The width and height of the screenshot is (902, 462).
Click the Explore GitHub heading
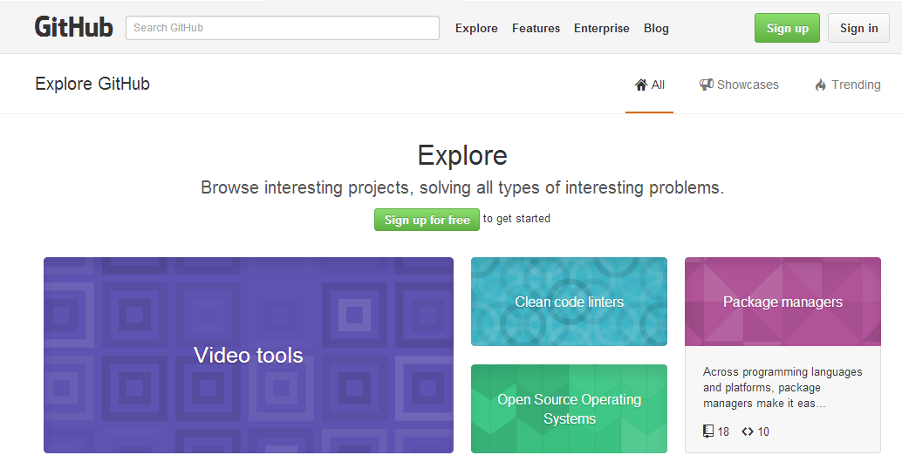point(92,84)
